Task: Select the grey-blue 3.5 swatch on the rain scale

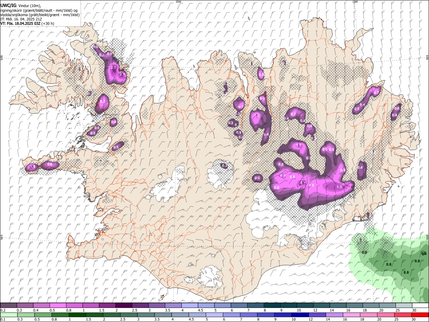Action: click(x=163, y=315)
